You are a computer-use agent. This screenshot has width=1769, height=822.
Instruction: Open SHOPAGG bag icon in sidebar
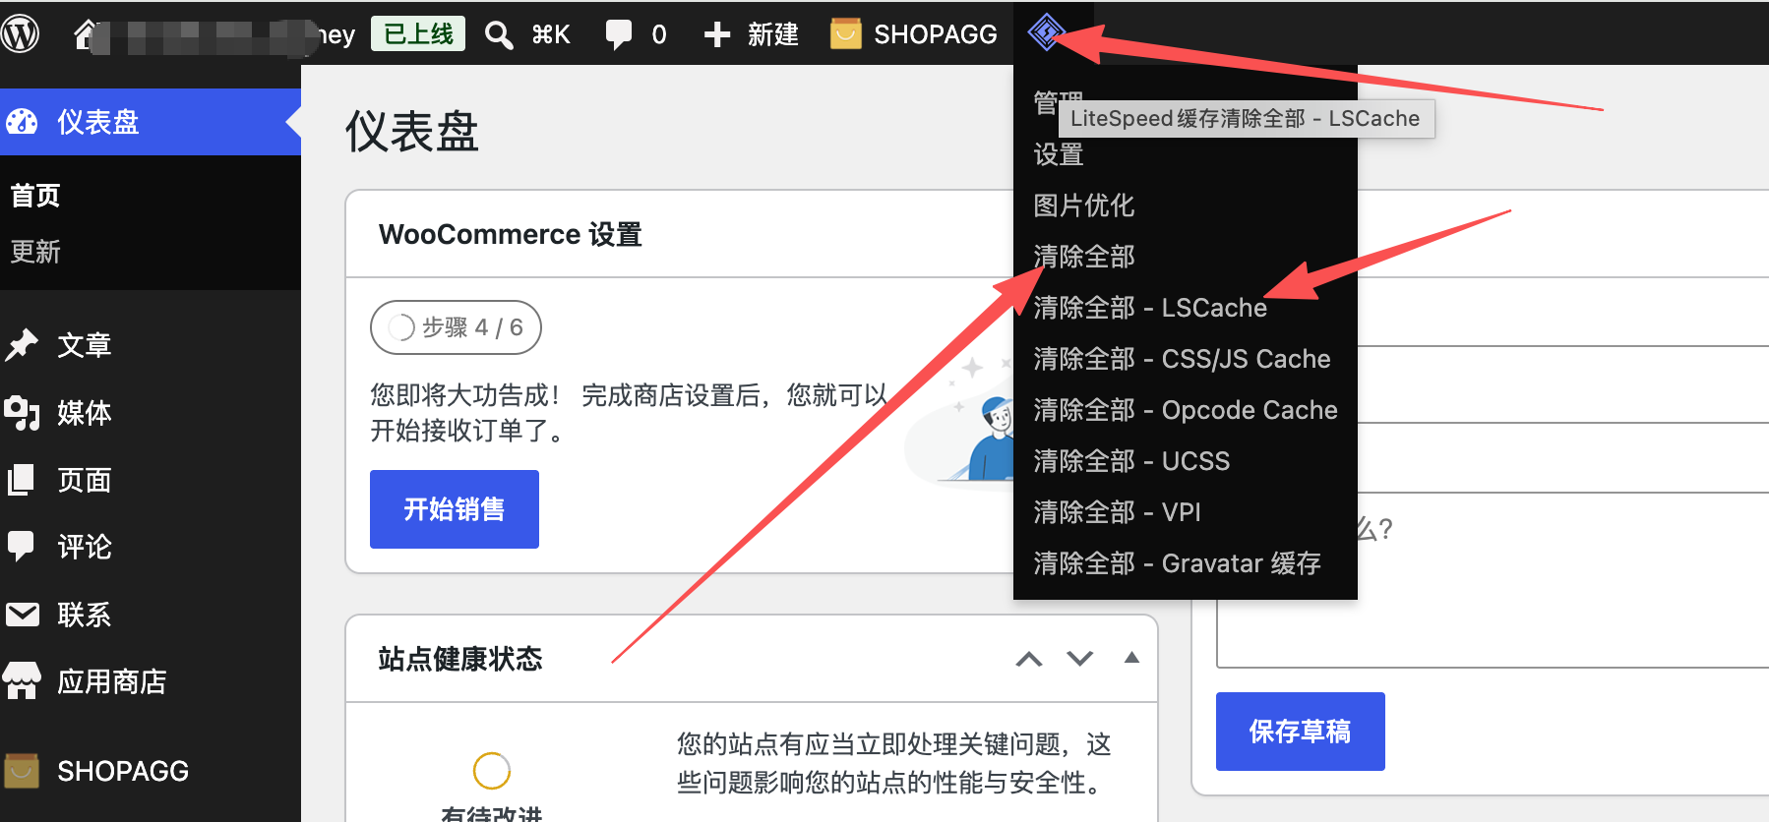22,771
